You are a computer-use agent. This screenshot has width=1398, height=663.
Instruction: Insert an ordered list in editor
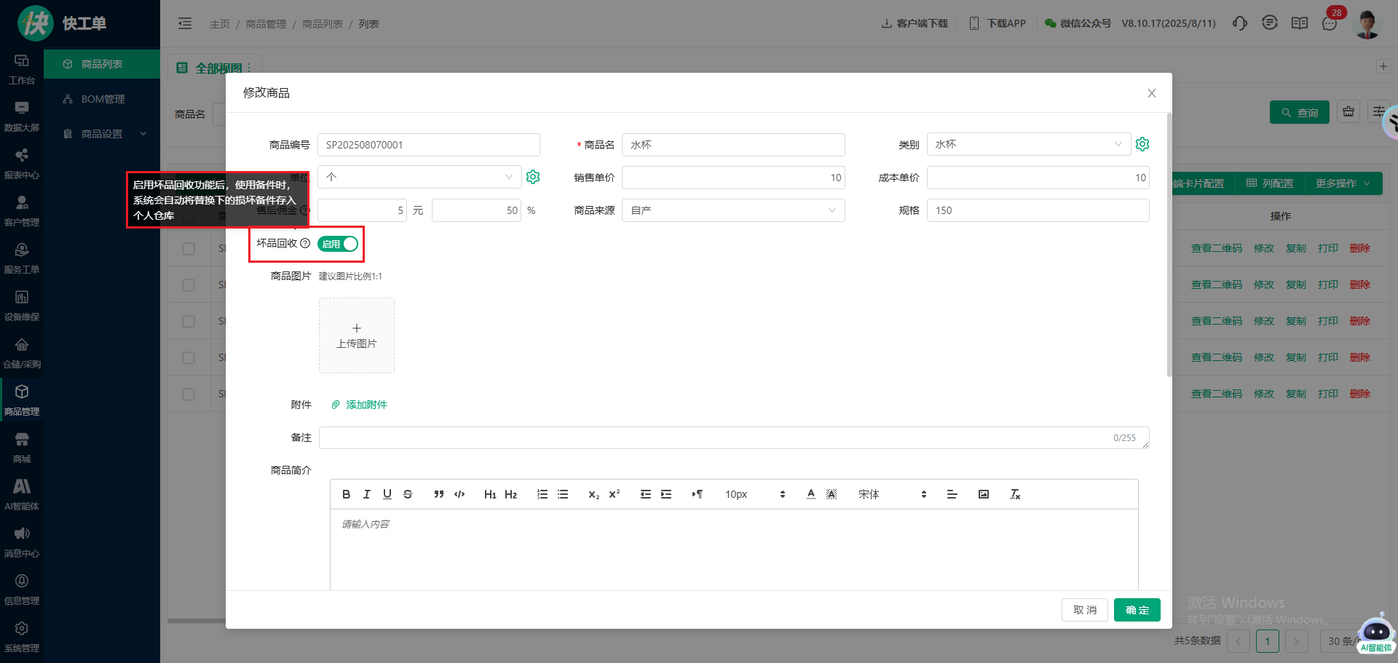pyautogui.click(x=542, y=494)
